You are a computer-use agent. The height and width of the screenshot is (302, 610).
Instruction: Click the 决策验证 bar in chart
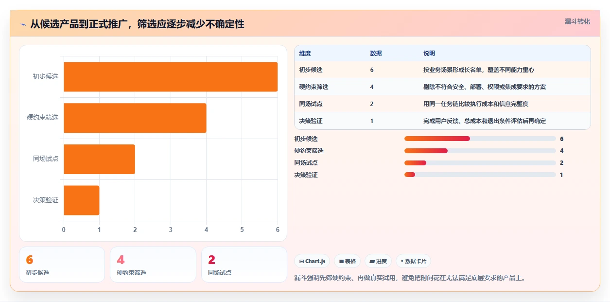[82, 200]
